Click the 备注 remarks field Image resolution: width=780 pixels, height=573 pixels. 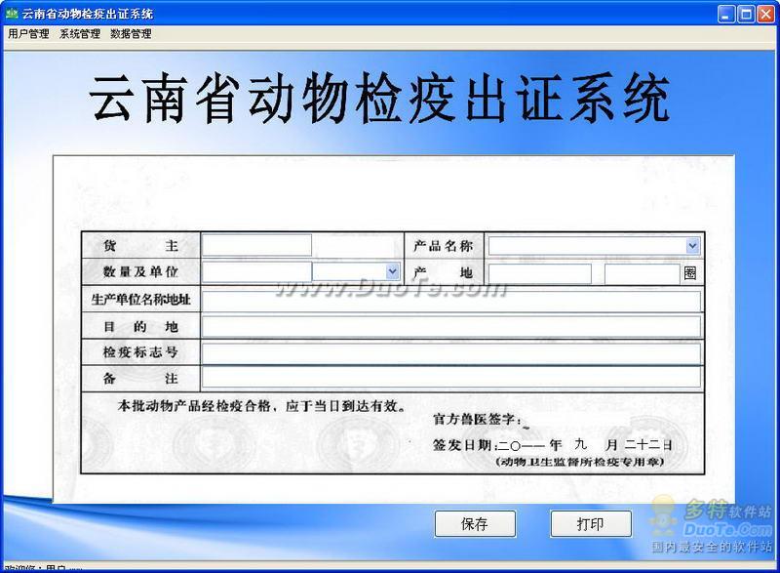pyautogui.click(x=450, y=377)
